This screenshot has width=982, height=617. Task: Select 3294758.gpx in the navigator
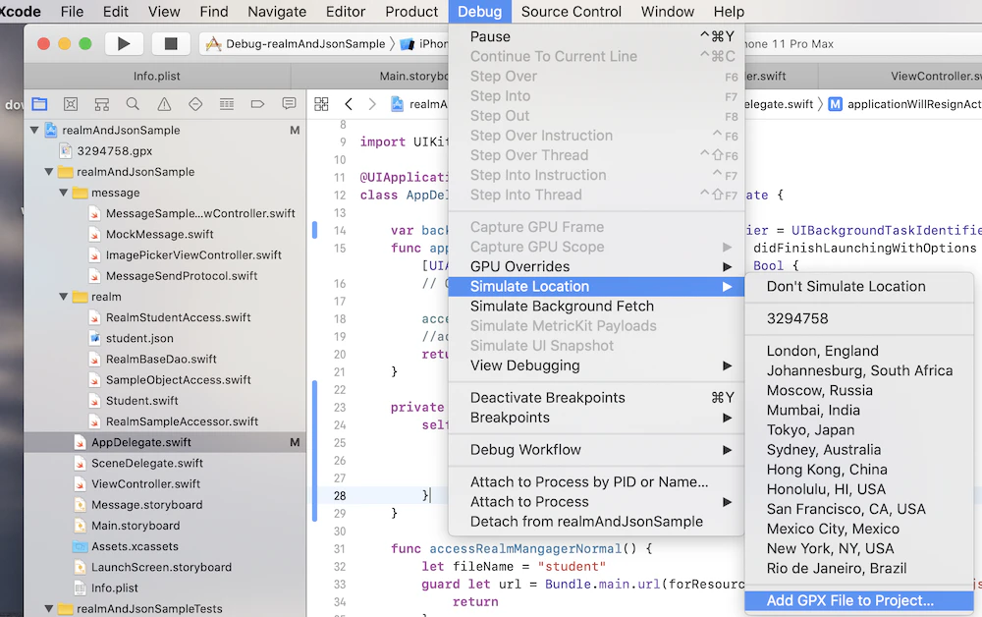pos(115,151)
